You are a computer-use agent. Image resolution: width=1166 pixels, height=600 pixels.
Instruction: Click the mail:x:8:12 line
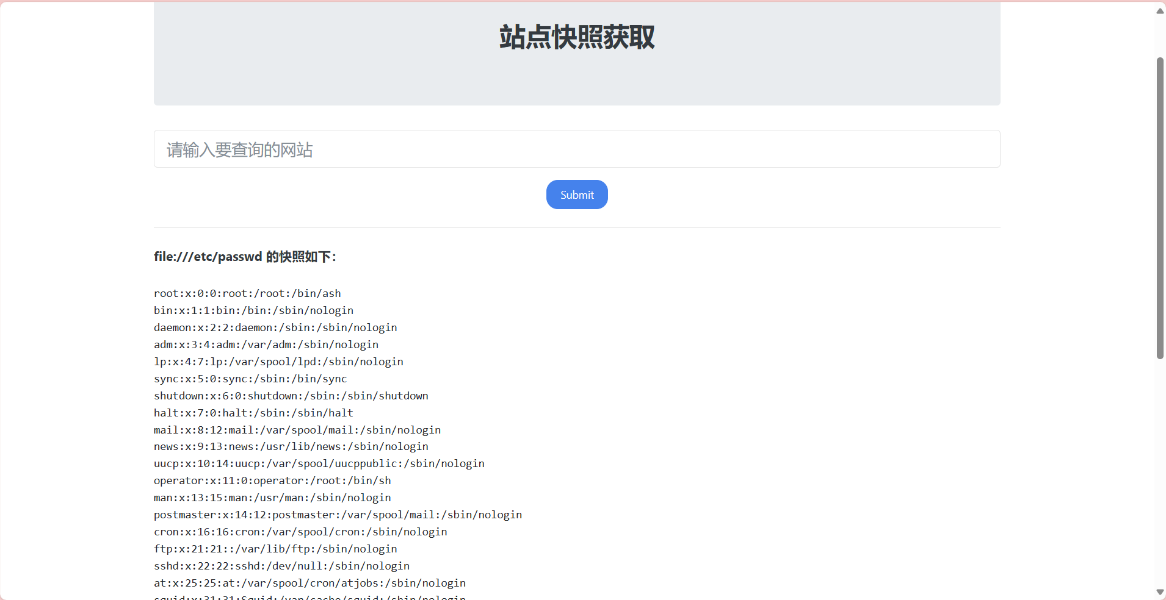297,430
